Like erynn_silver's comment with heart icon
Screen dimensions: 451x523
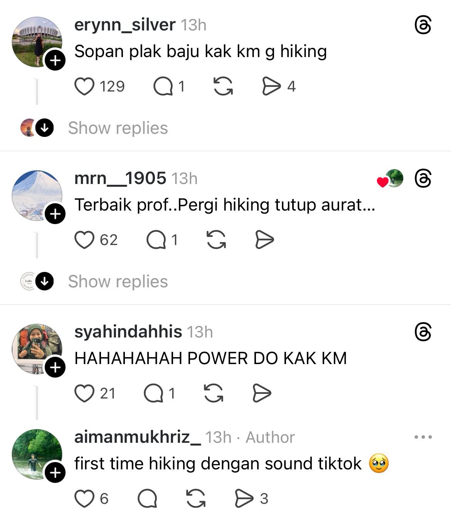(84, 86)
